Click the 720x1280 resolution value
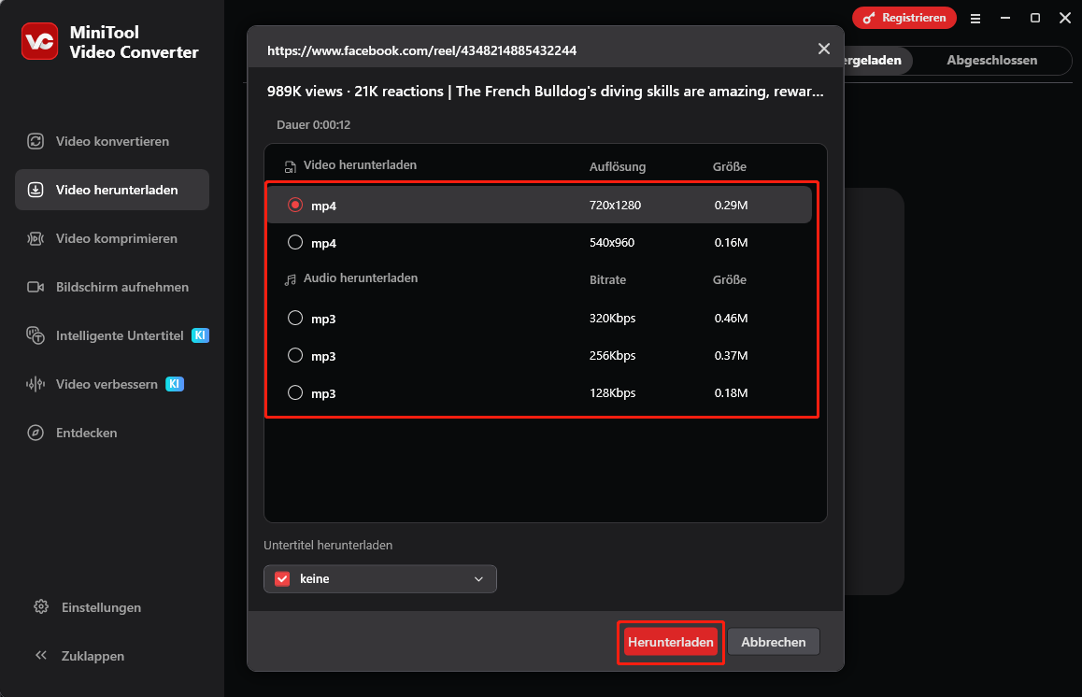This screenshot has width=1082, height=697. click(615, 205)
